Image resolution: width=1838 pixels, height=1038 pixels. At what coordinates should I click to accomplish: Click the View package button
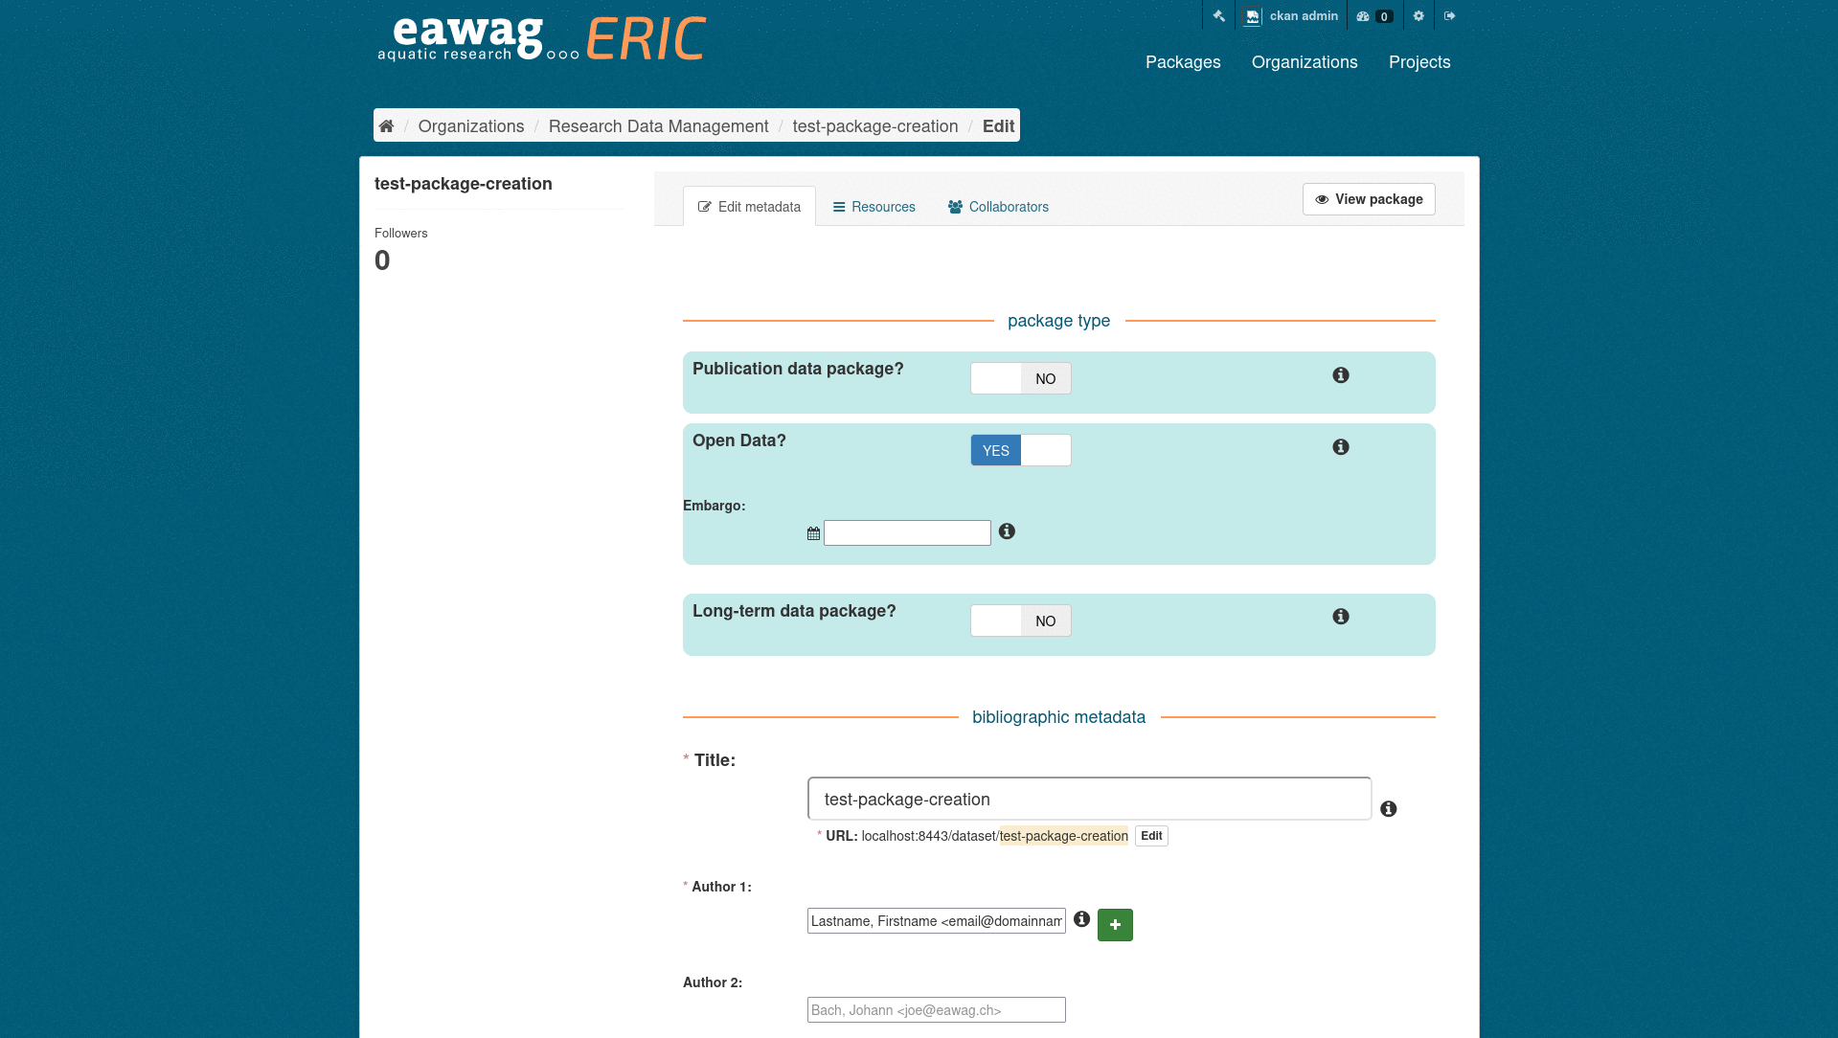tap(1368, 199)
